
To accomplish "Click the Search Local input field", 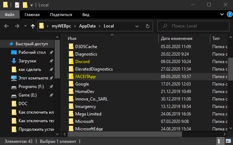I will pos(193,26).
